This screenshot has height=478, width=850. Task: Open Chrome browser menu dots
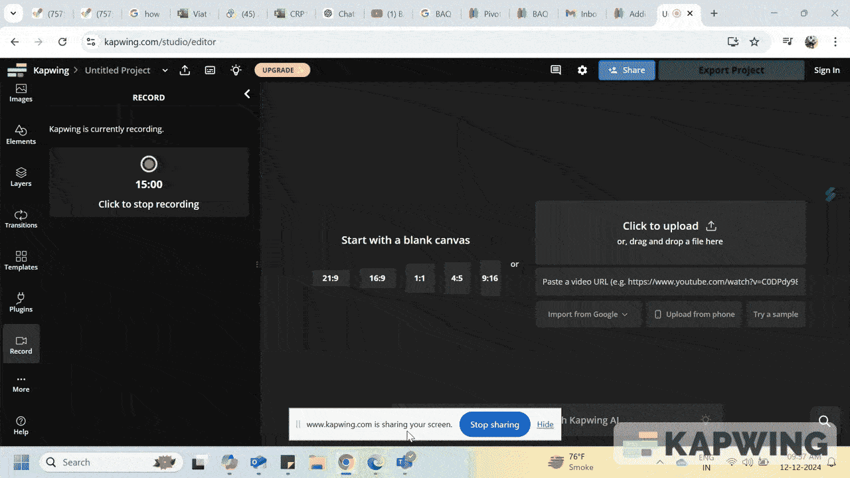tap(835, 41)
